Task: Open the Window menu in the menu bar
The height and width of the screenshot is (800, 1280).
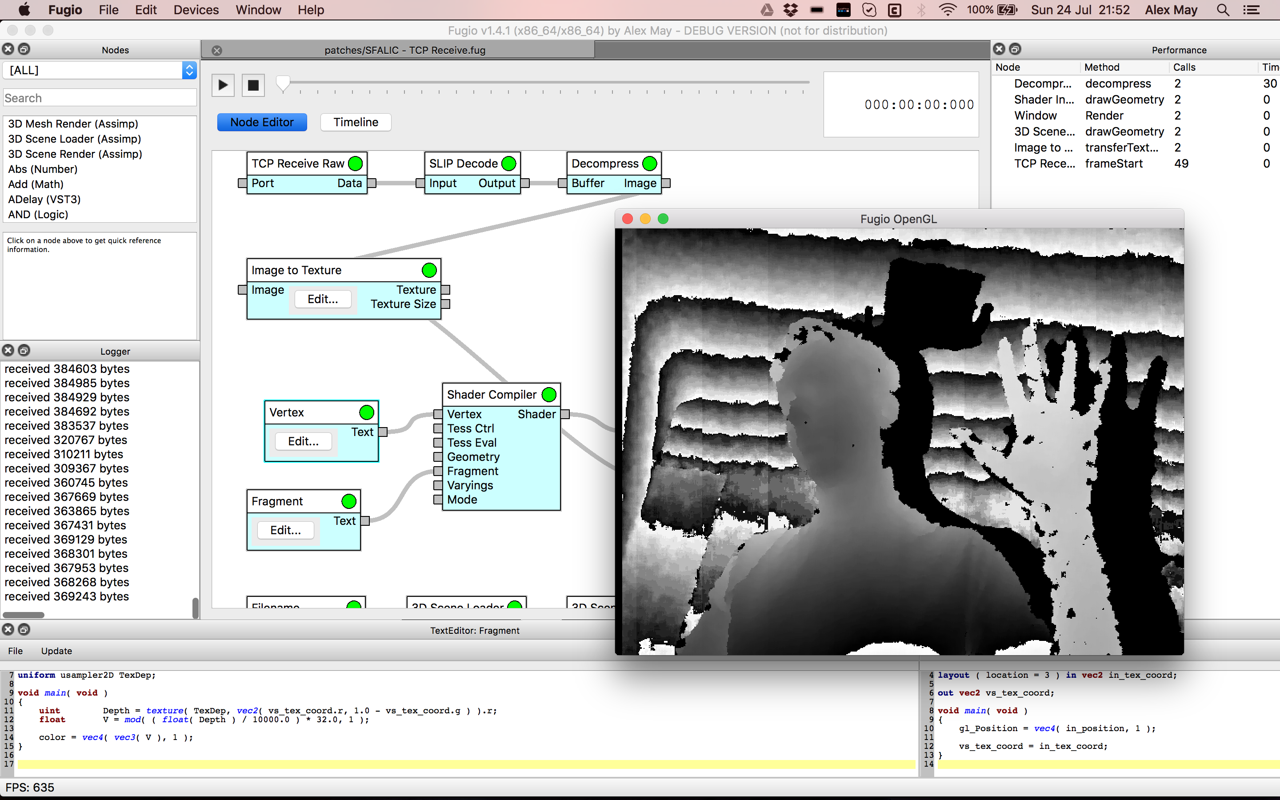Action: [x=259, y=9]
